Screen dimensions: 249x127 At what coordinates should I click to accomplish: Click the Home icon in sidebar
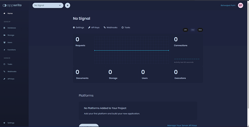click(4, 13)
